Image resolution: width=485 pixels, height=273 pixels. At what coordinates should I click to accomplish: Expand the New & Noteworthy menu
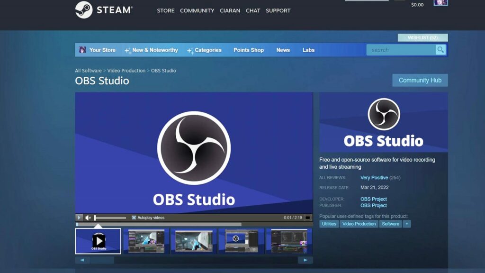151,50
